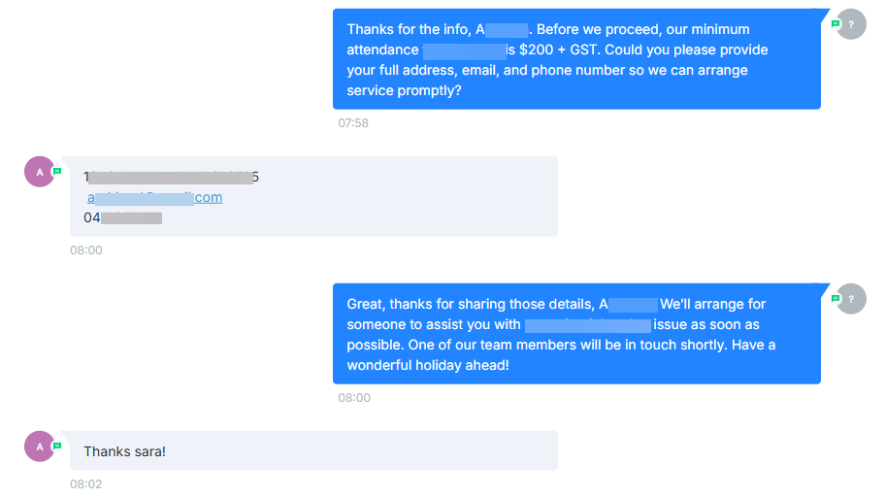
Task: Click green chat badge on 'Thanks sara!' avatar
Action: point(57,446)
